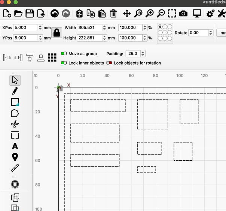The image size is (226, 211).
Task: Toggle 'Lock inner objects' switch
Action: coord(64,63)
